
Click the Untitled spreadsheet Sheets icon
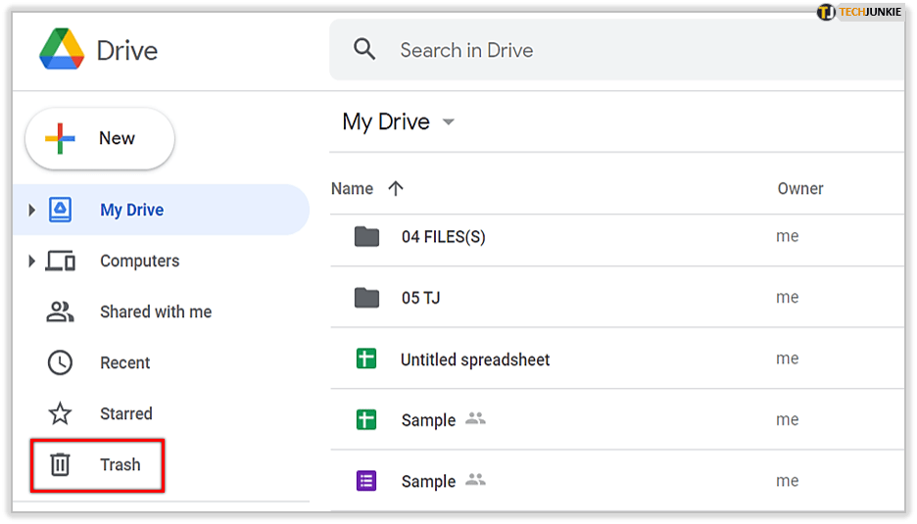click(x=366, y=359)
